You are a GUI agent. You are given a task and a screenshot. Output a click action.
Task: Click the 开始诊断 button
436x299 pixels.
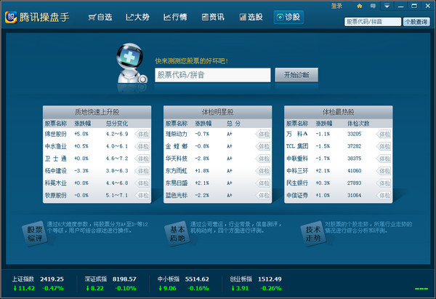[x=296, y=75]
